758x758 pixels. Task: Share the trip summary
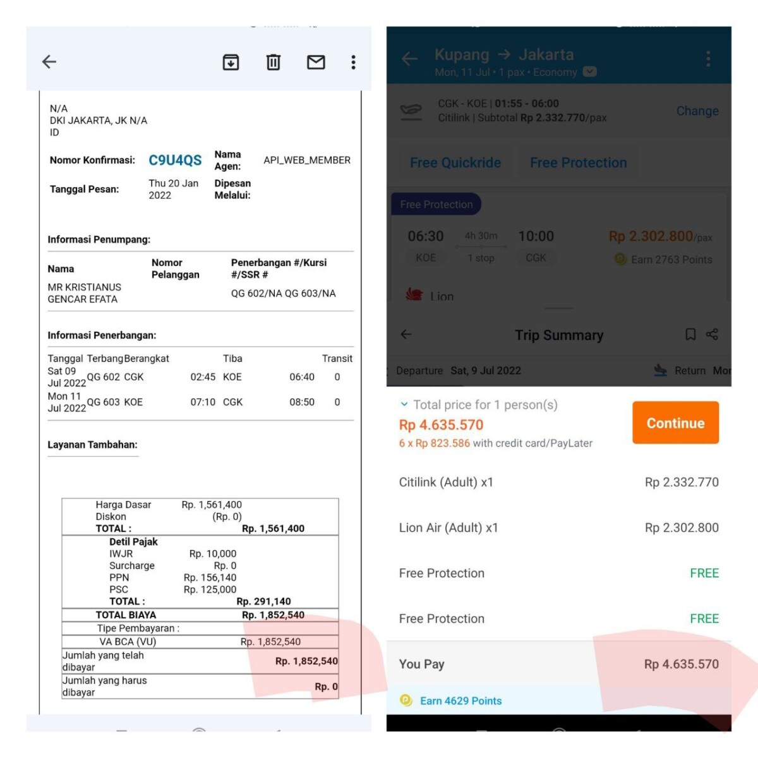712,334
